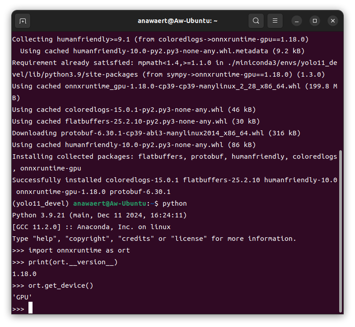
Task: Open the hamburger main menu
Action: pos(275,21)
